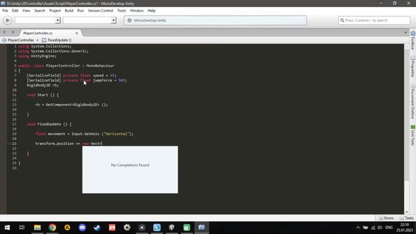Open the Edit menu

[x=15, y=10]
